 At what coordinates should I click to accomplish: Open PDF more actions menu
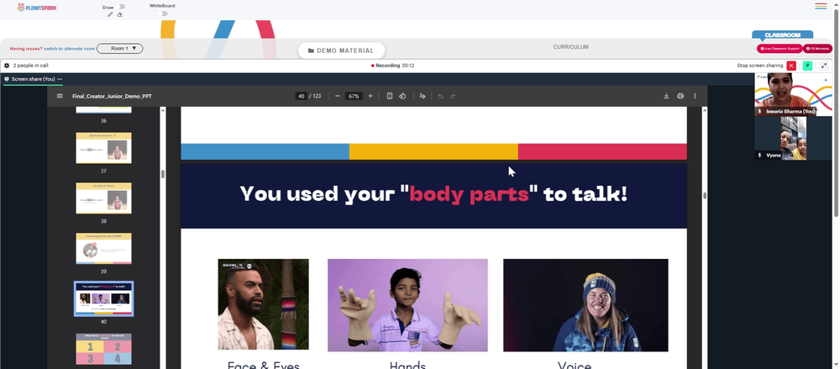coord(695,96)
